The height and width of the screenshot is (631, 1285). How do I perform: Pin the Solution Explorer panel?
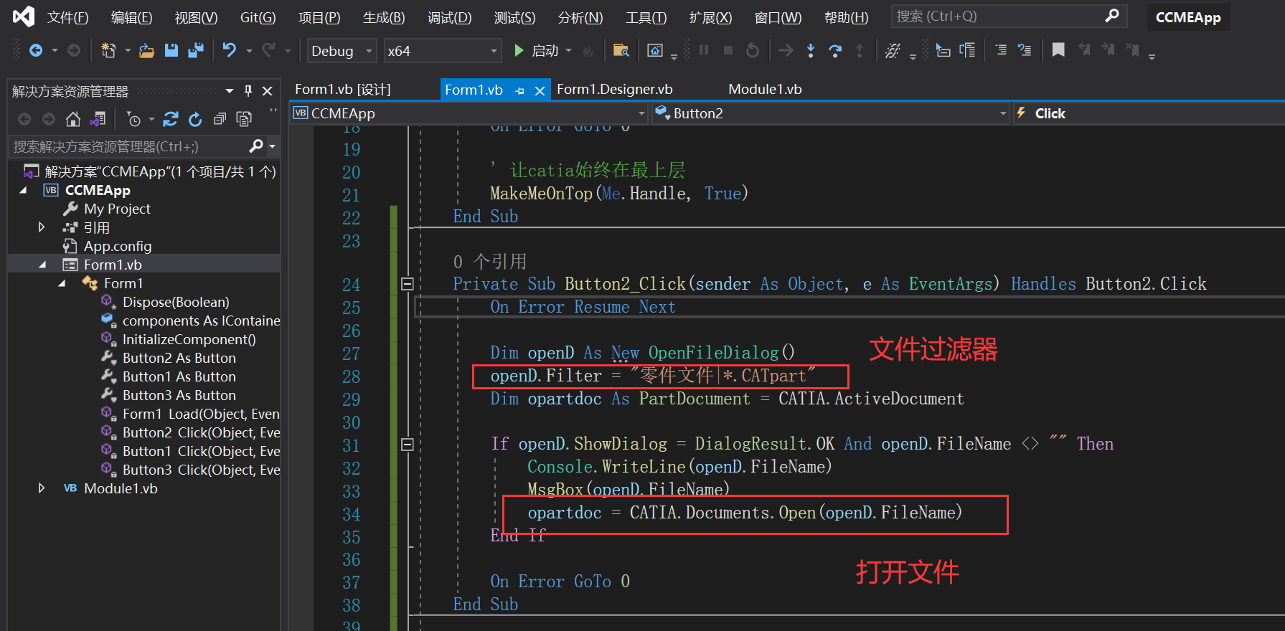[248, 91]
